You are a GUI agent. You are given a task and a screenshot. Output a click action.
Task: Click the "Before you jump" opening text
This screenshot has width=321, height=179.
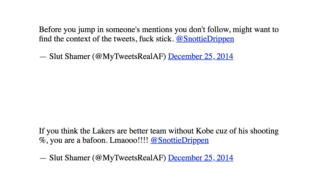58,30
